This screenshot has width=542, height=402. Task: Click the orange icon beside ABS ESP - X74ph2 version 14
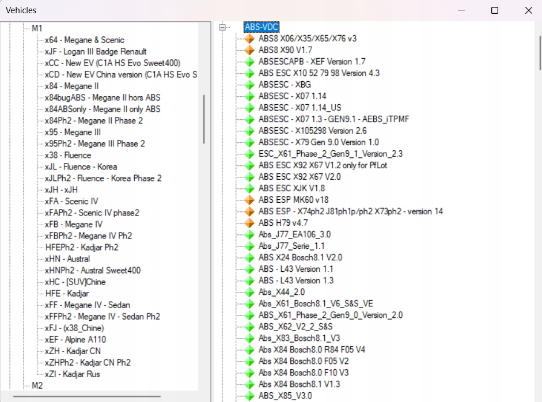click(x=249, y=211)
